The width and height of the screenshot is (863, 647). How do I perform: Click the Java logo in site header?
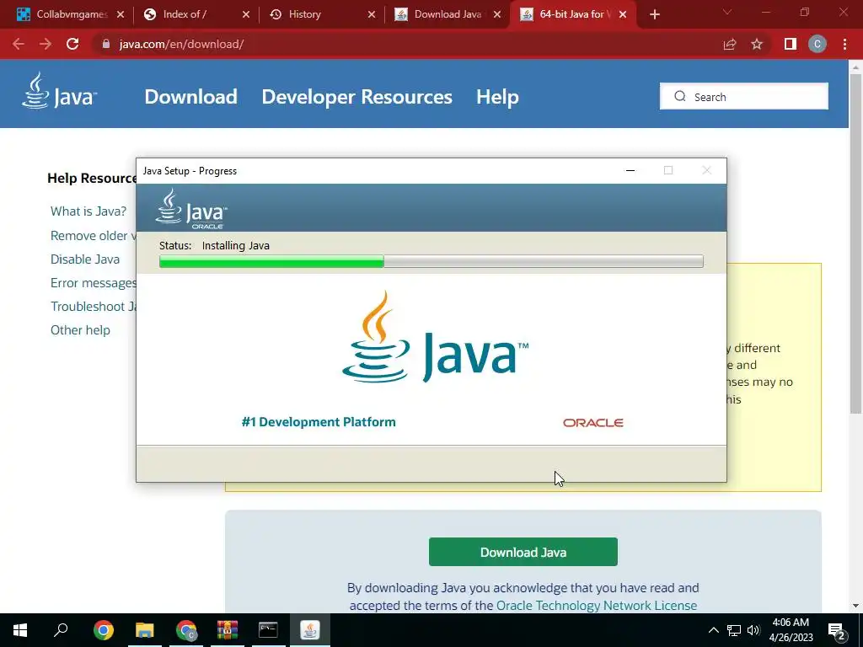(x=60, y=92)
